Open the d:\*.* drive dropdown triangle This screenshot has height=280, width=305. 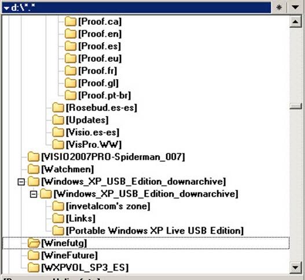pyautogui.click(x=6, y=8)
